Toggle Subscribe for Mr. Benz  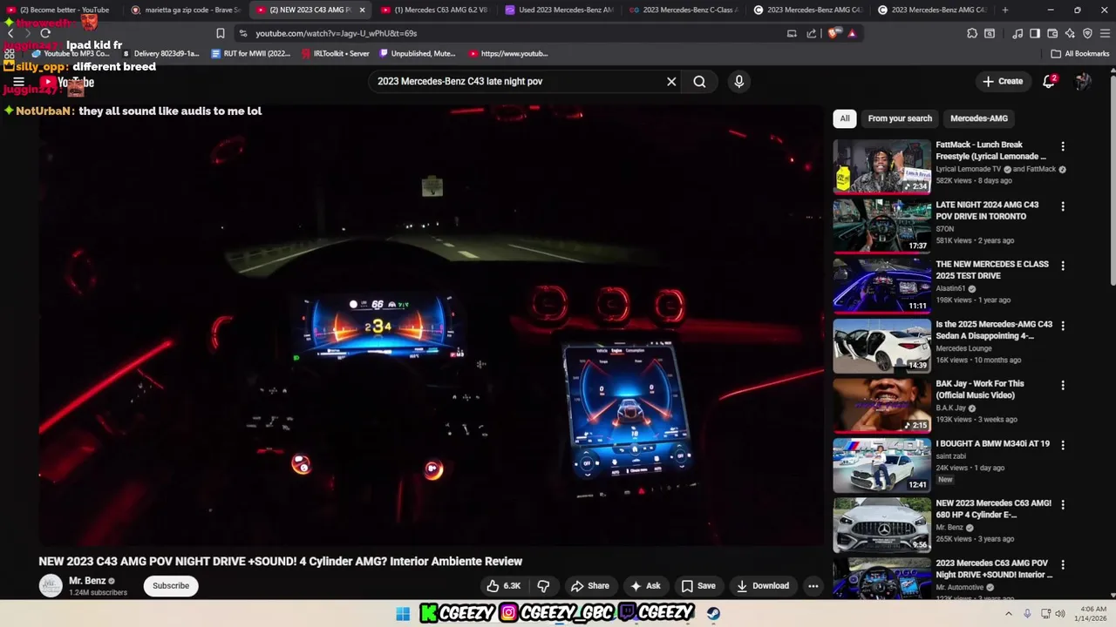[171, 586]
